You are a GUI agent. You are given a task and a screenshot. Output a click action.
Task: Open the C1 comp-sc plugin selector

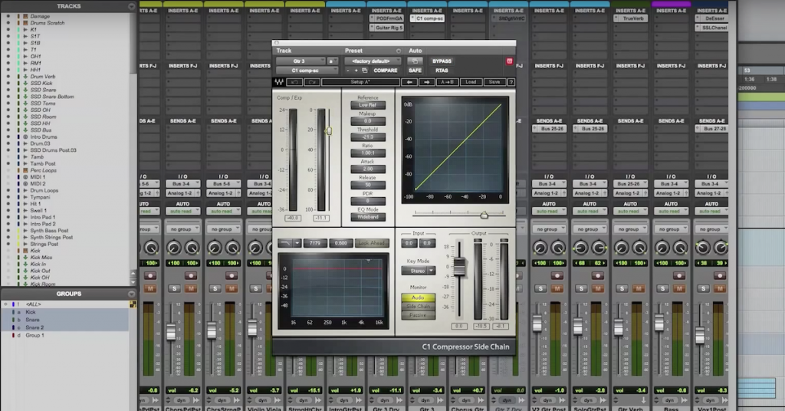click(x=307, y=71)
